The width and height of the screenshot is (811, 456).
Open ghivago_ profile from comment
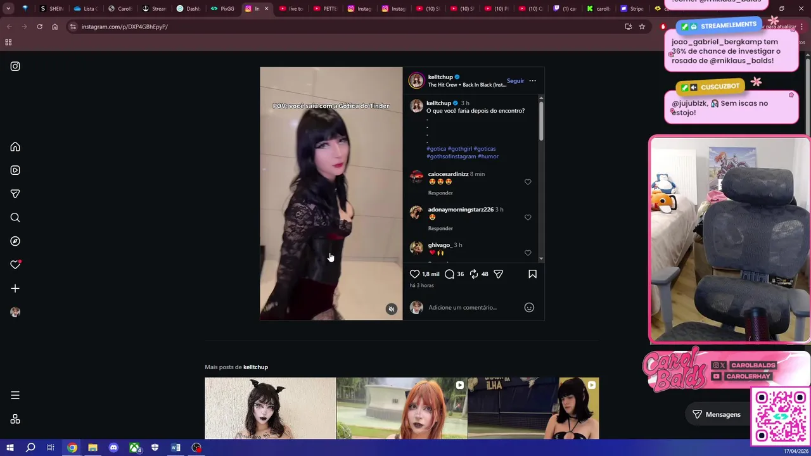tap(440, 245)
